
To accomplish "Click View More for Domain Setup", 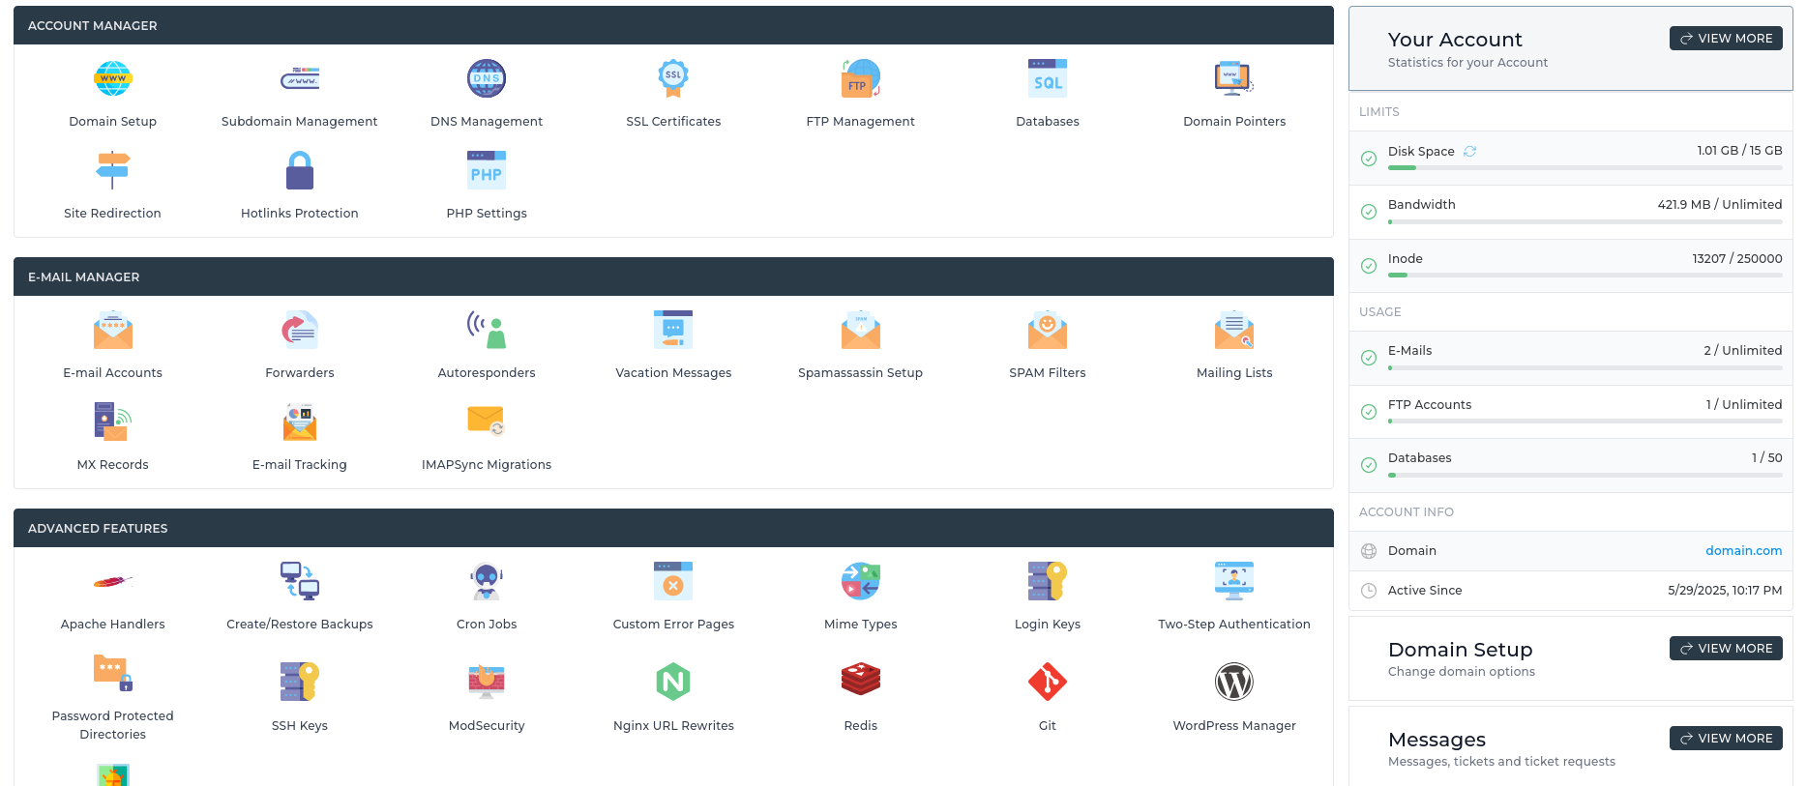I will [1726, 649].
